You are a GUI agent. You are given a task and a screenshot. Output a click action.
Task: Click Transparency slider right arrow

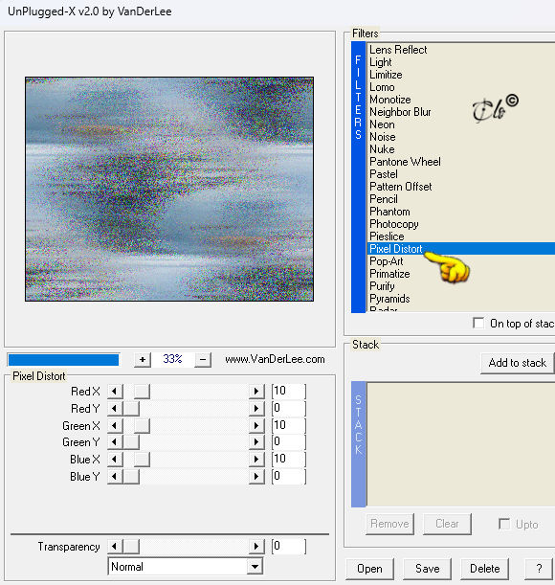[x=256, y=547]
